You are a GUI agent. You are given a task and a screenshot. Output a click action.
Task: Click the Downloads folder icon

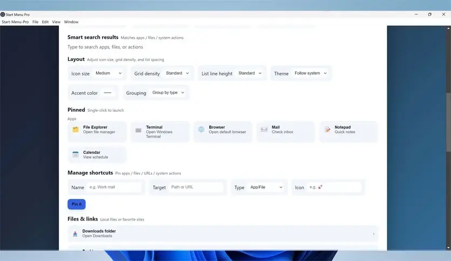[x=75, y=233]
